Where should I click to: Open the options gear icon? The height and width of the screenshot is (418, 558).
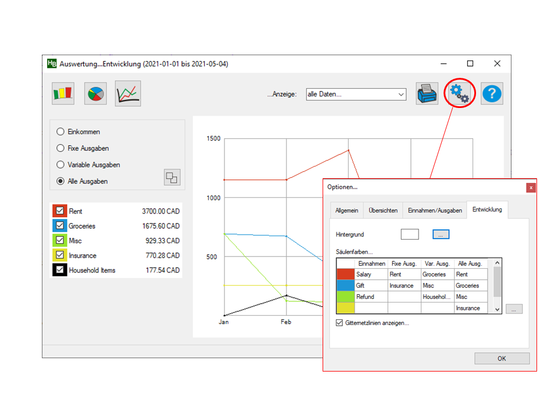pos(459,93)
